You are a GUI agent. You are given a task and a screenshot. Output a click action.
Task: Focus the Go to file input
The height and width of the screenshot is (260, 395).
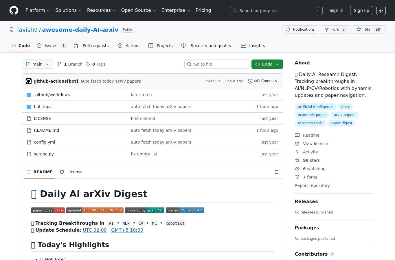(217, 64)
